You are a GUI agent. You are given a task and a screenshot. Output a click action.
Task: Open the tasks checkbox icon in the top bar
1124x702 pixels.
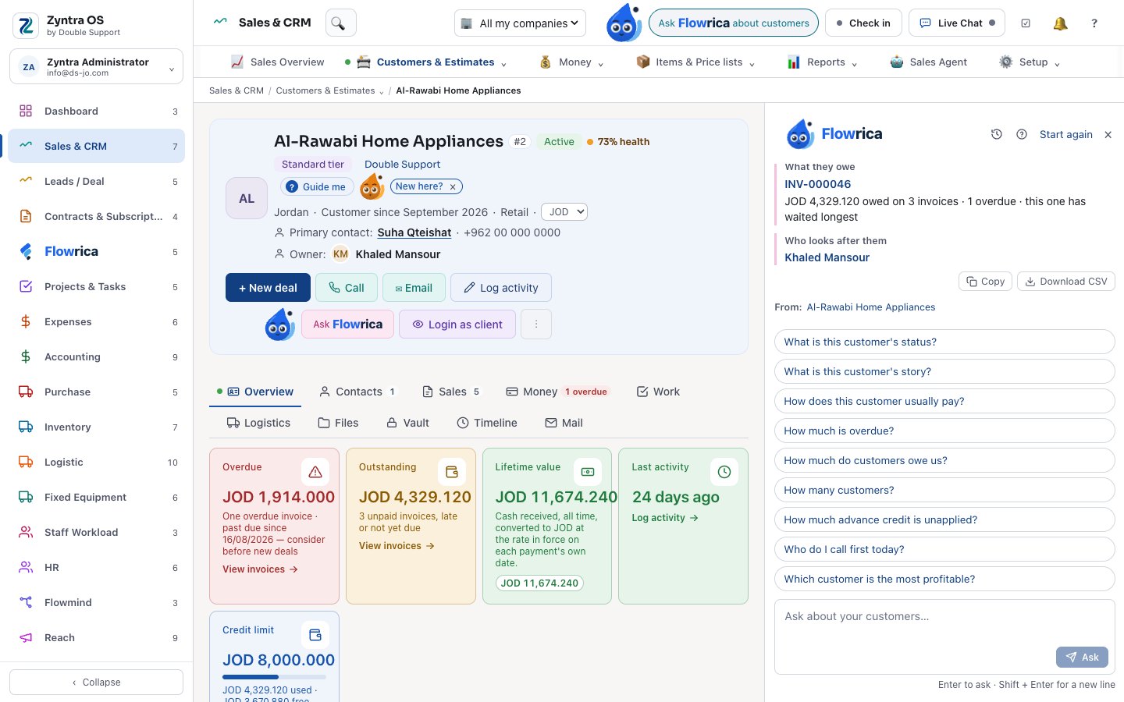pyautogui.click(x=1026, y=23)
